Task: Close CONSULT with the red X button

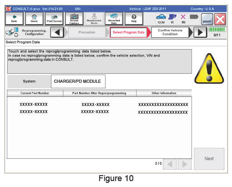Action: point(220,19)
